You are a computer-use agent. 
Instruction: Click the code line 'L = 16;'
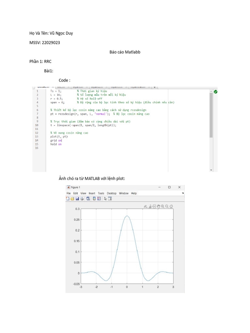56,95
